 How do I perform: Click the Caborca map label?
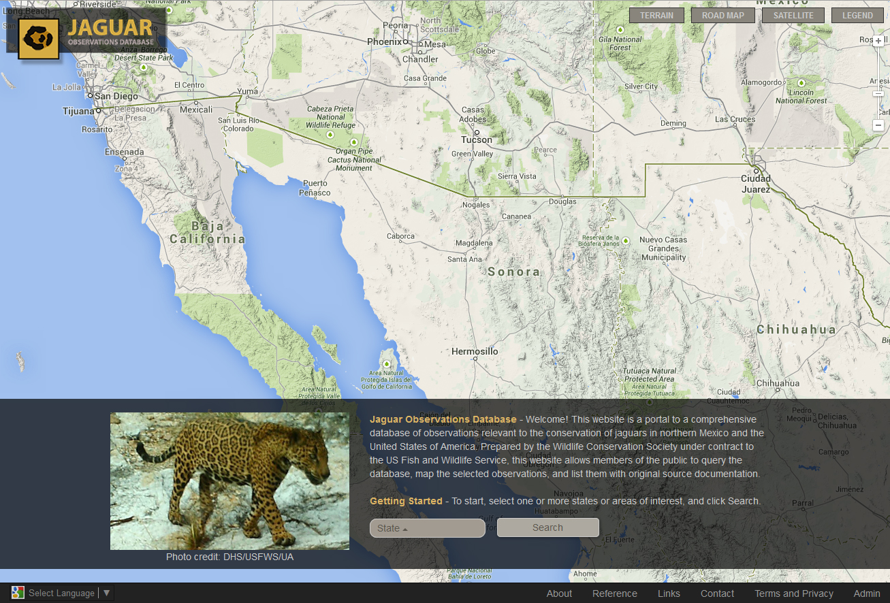400,237
